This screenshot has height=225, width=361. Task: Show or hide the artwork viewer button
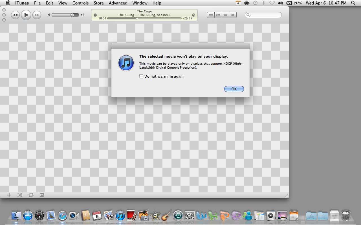[x=42, y=195]
